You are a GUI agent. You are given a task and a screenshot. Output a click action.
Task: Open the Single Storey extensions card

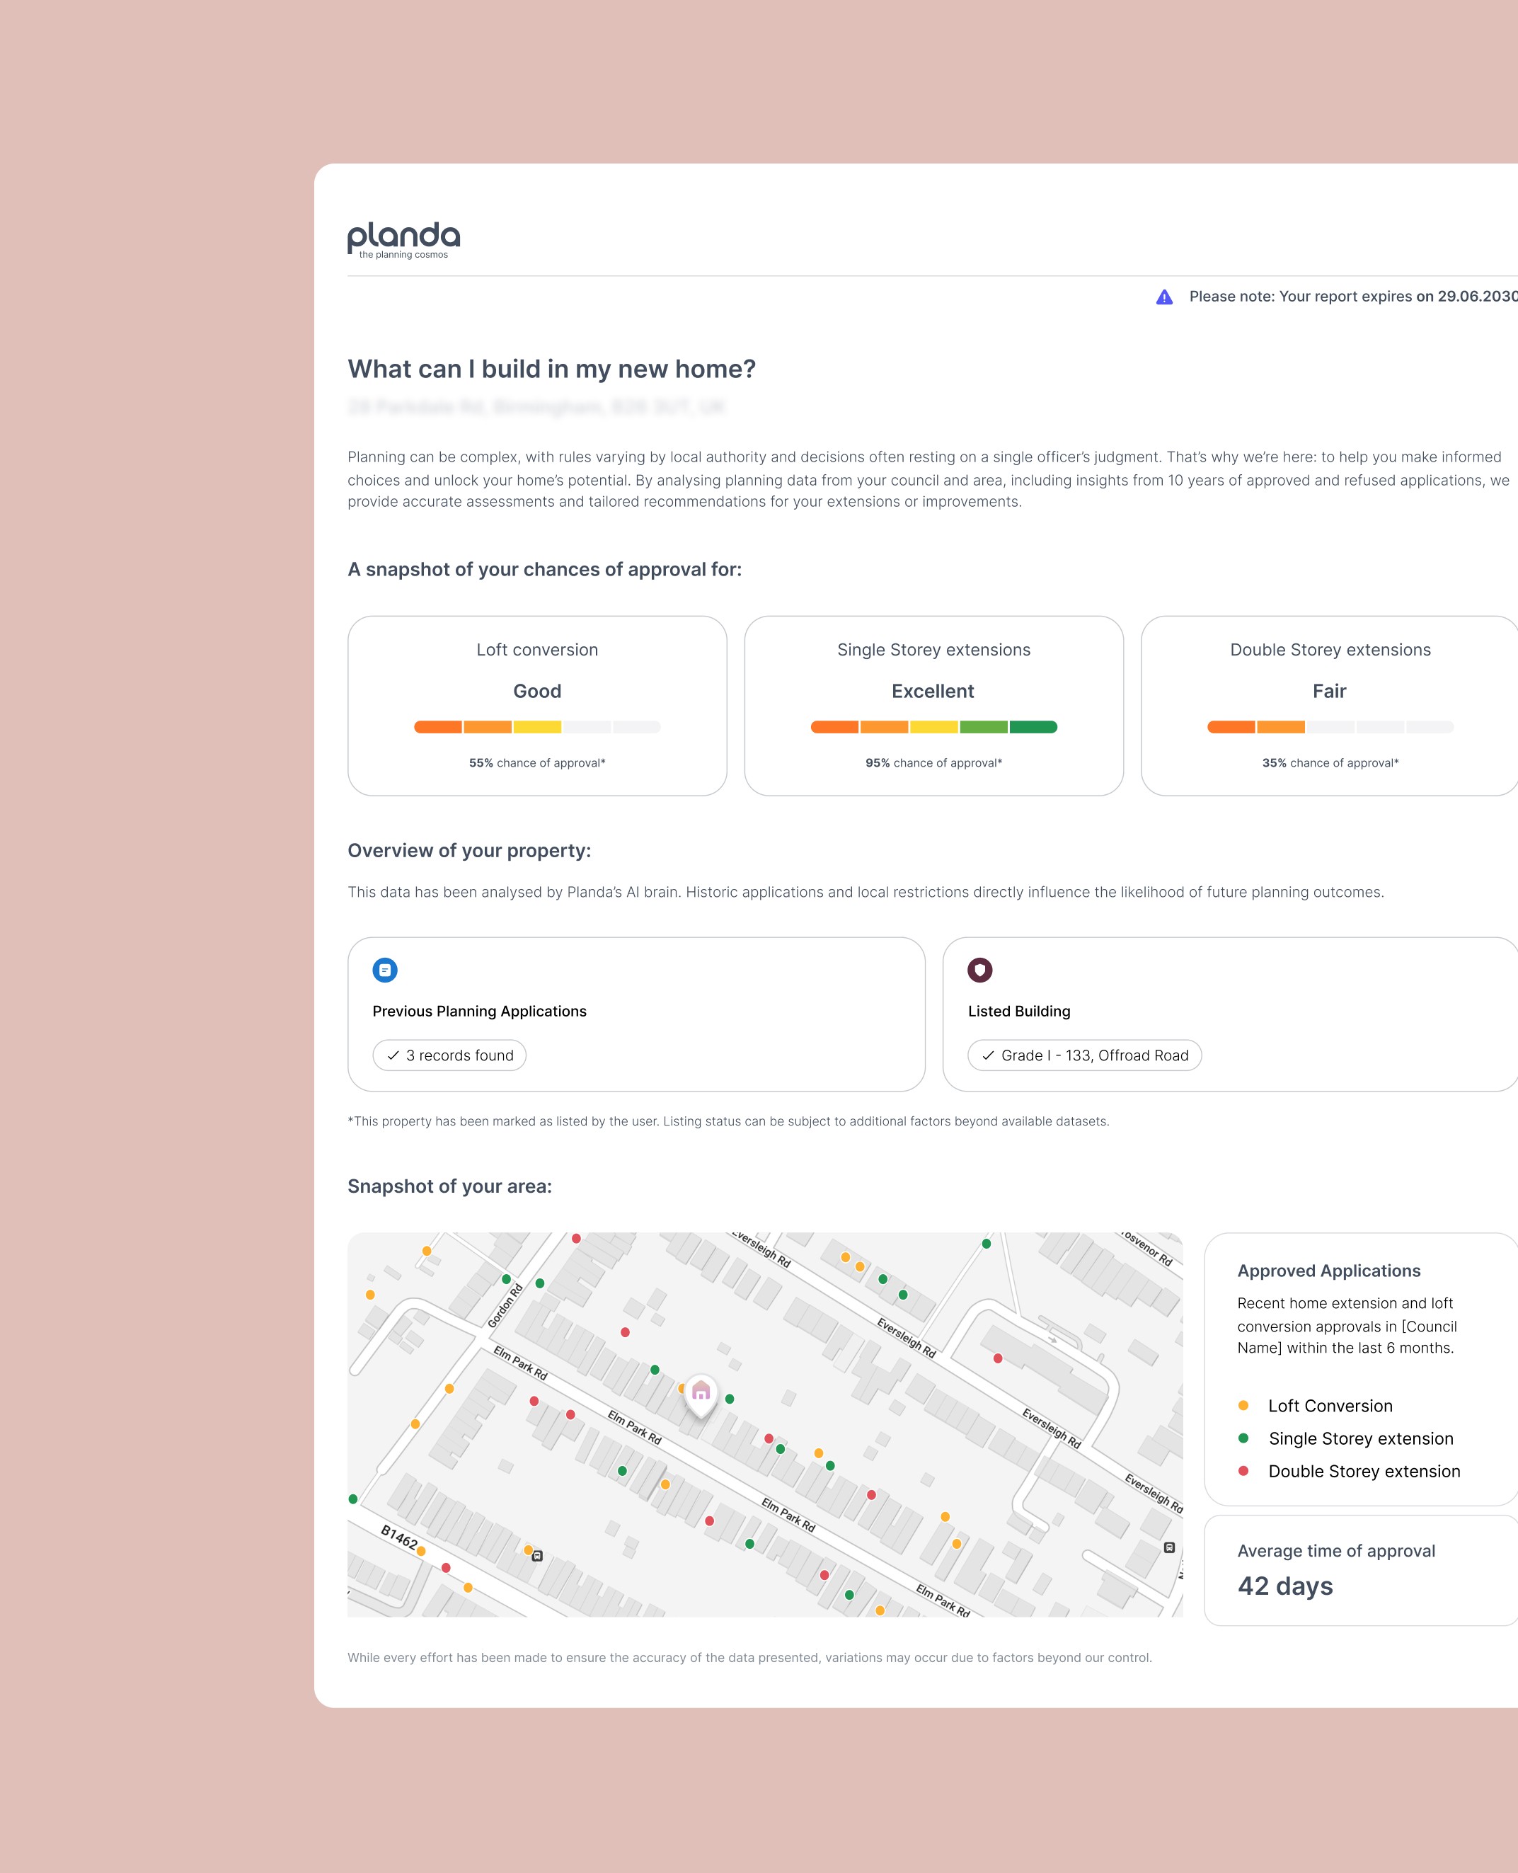coord(933,705)
